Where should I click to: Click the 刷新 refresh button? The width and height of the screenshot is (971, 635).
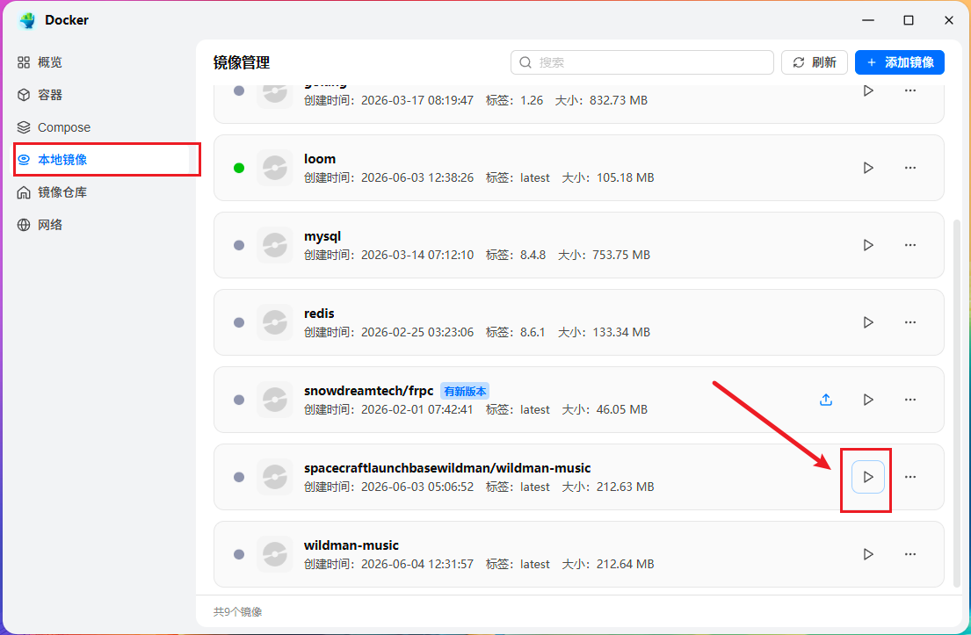pyautogui.click(x=815, y=62)
